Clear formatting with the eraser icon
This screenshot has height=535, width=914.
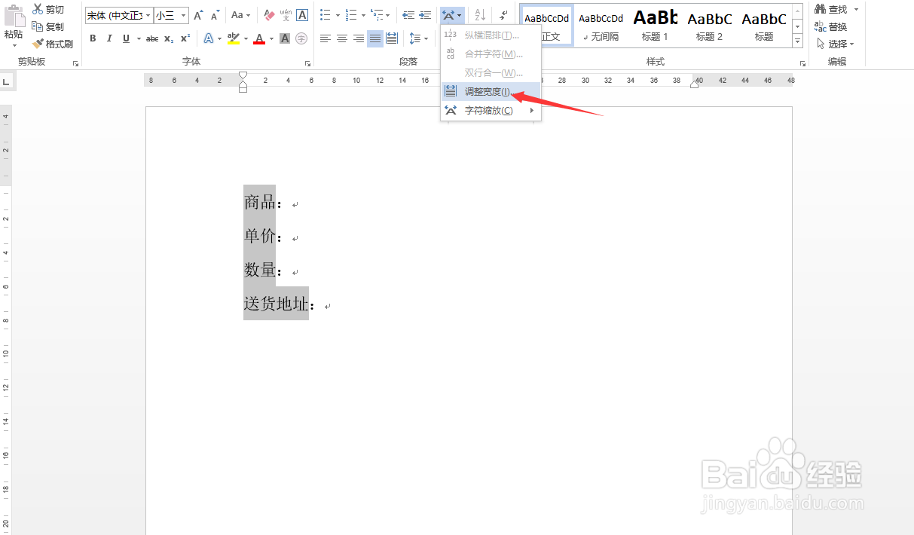pyautogui.click(x=269, y=15)
